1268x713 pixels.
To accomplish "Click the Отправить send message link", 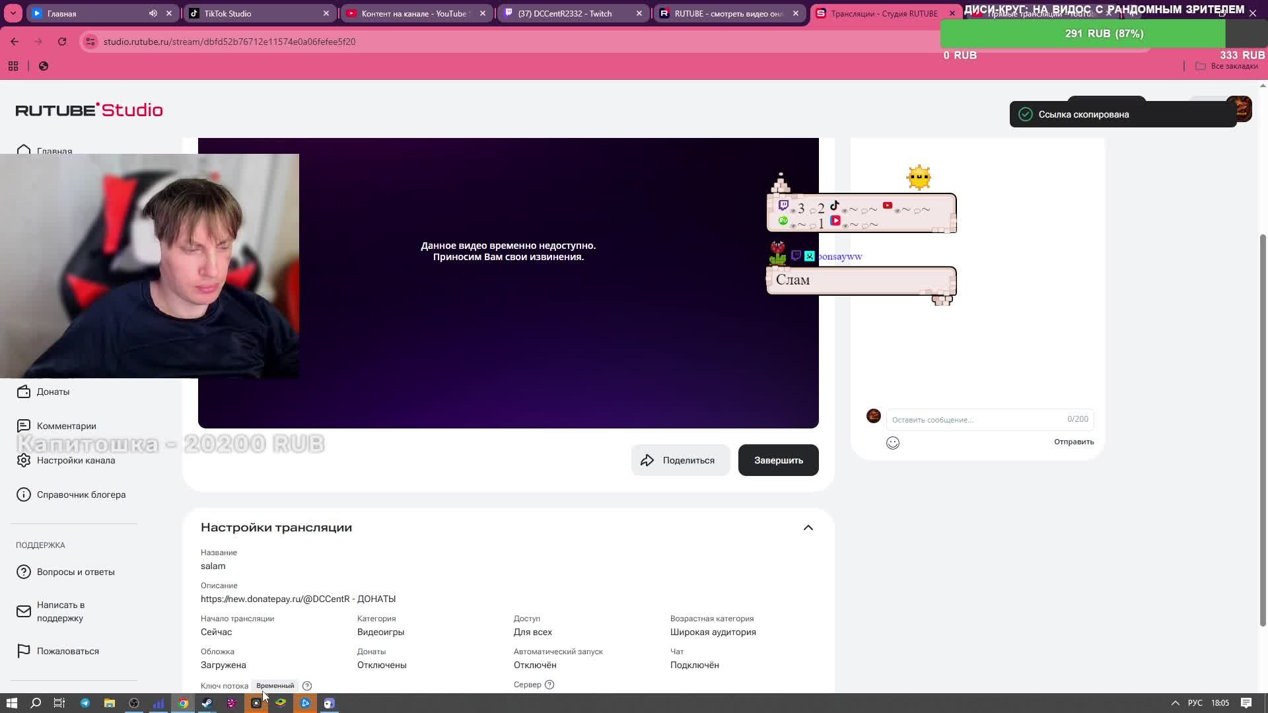I will 1073,442.
